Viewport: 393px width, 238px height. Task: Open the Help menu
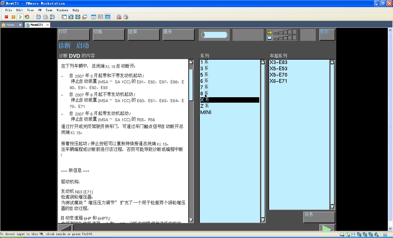(x=76, y=10)
